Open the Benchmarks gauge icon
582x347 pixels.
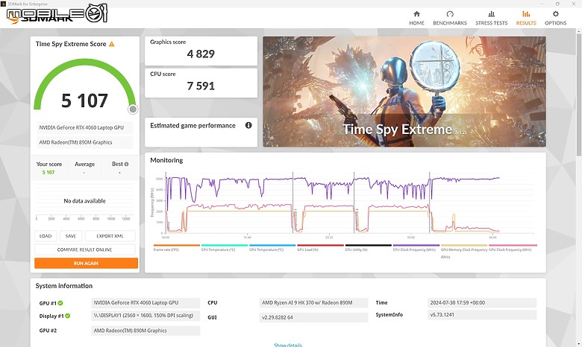click(x=450, y=14)
